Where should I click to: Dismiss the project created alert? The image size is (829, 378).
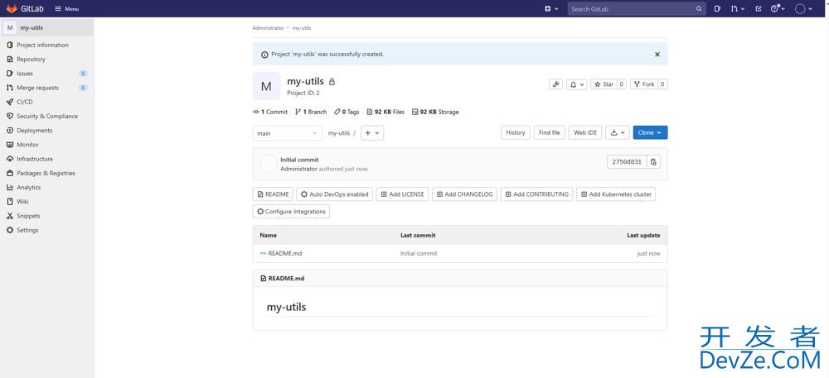[657, 55]
